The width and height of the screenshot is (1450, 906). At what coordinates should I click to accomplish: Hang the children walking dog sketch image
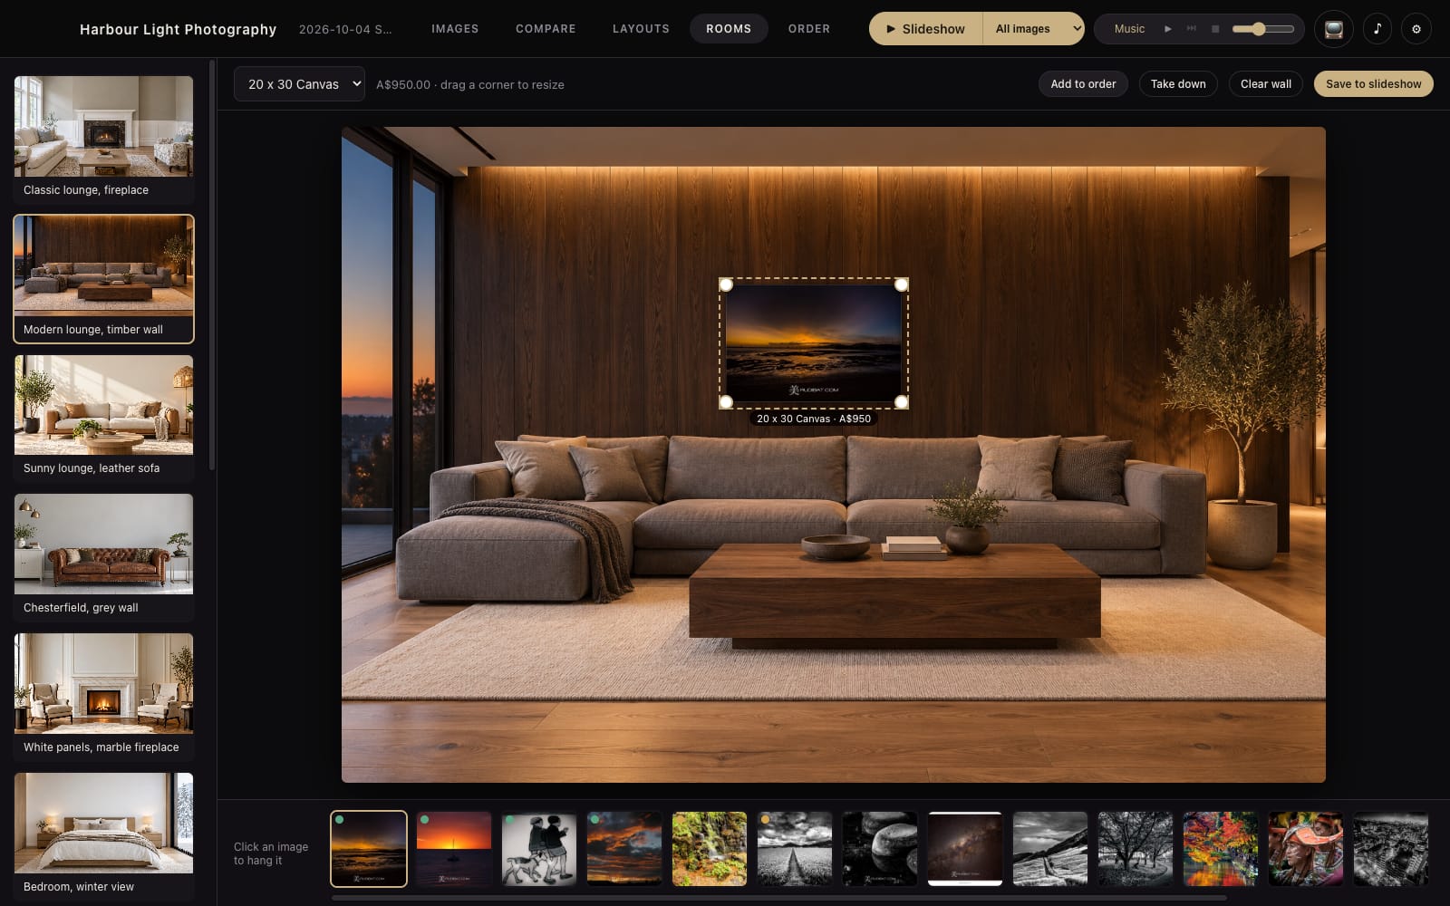[x=539, y=849]
